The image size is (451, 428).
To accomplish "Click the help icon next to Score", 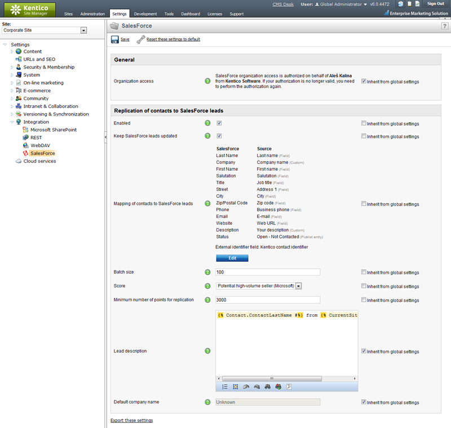I will [x=207, y=286].
